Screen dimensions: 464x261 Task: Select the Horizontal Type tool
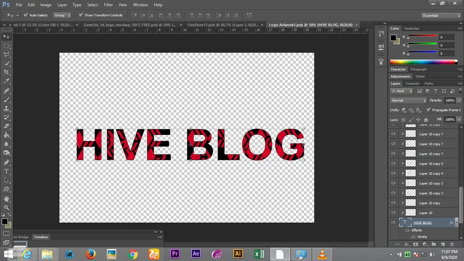[7, 171]
